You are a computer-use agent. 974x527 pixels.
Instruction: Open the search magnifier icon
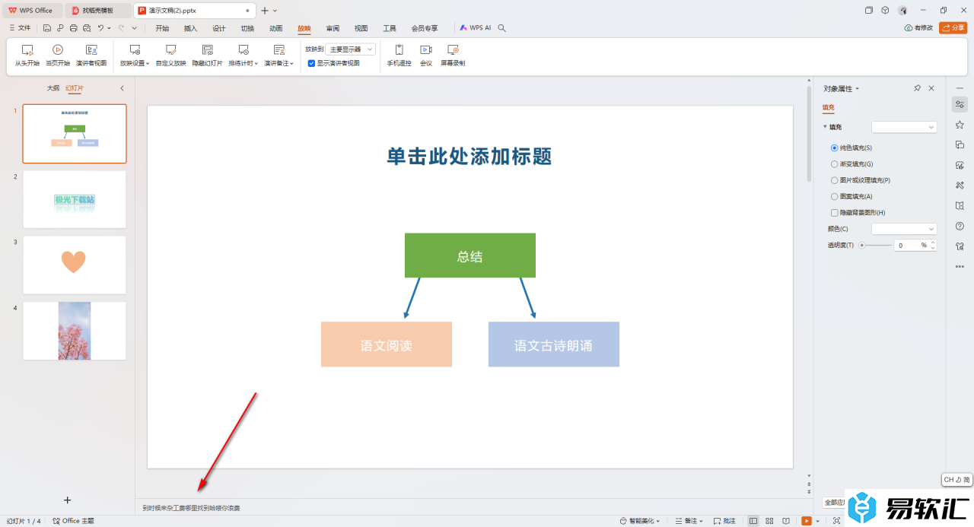click(501, 28)
